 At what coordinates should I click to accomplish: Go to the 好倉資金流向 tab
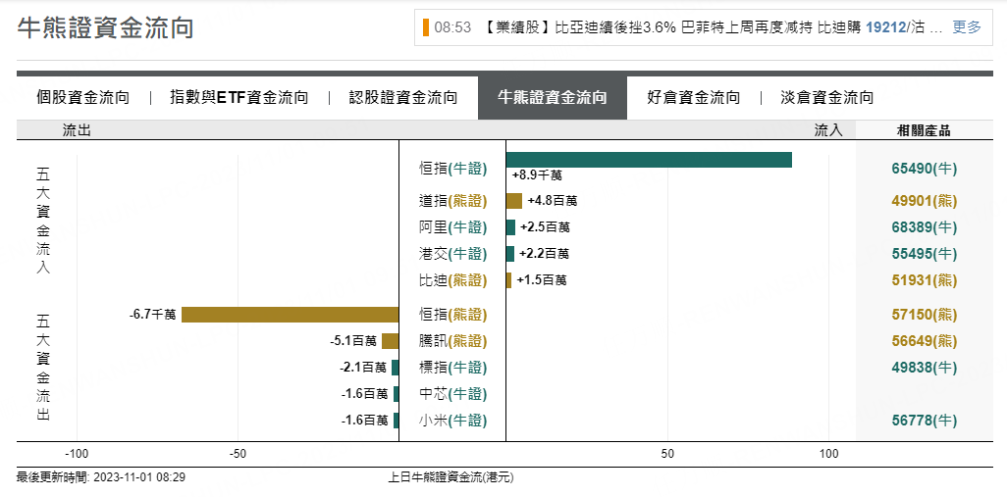click(694, 97)
